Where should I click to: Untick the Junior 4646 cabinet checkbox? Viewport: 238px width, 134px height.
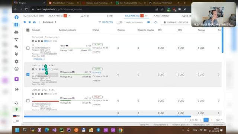tap(28, 74)
